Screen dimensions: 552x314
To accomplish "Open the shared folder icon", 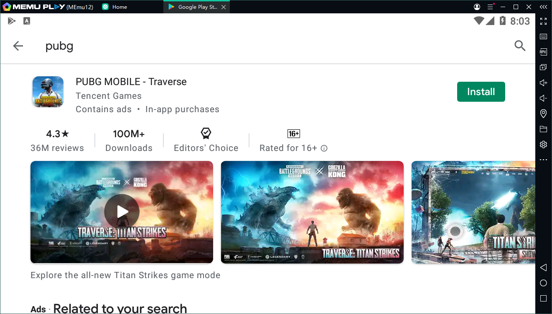I will 543,129.
